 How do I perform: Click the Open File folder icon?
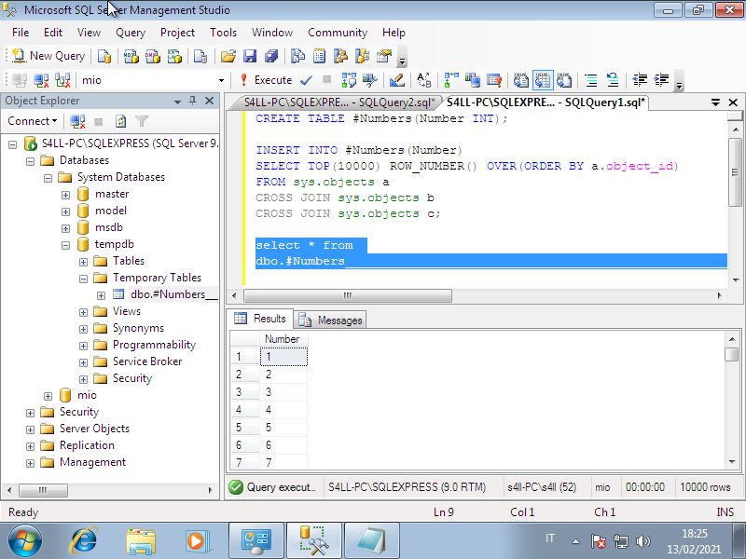[x=228, y=56]
